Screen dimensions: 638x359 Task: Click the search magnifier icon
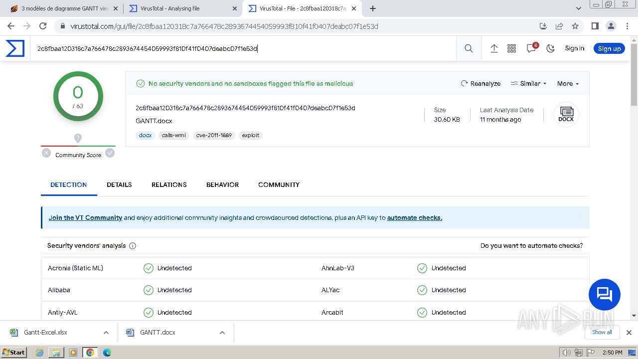tap(469, 48)
